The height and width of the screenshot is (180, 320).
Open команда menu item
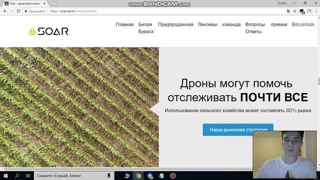point(231,24)
